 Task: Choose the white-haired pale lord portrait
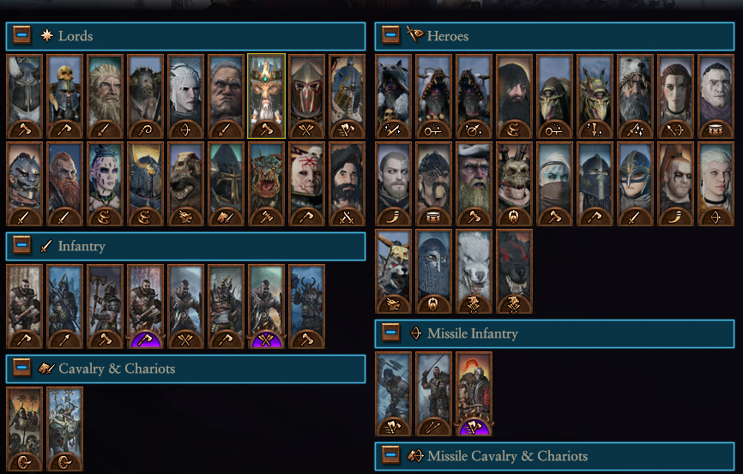(185, 96)
